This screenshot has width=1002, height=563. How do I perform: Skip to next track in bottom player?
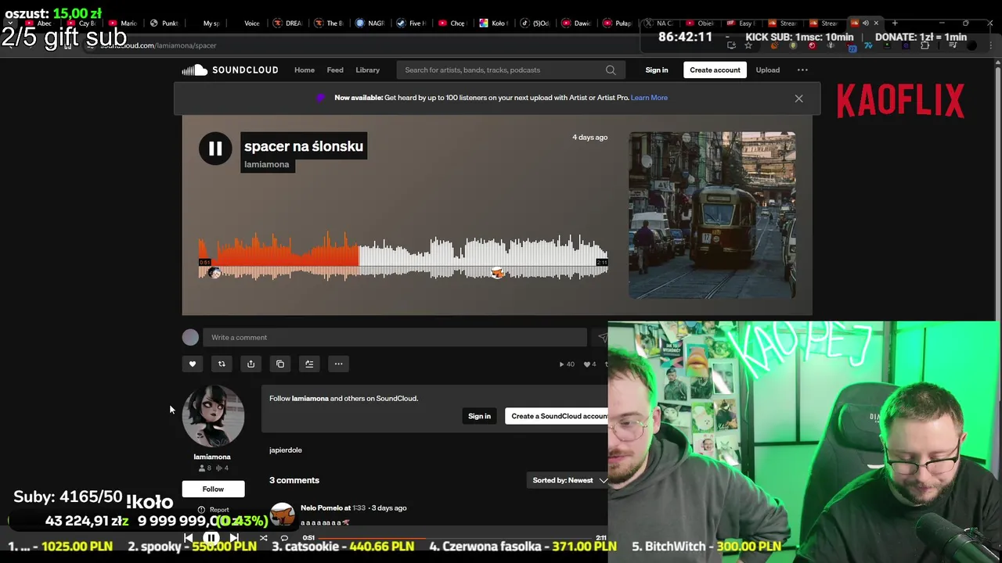point(234,538)
